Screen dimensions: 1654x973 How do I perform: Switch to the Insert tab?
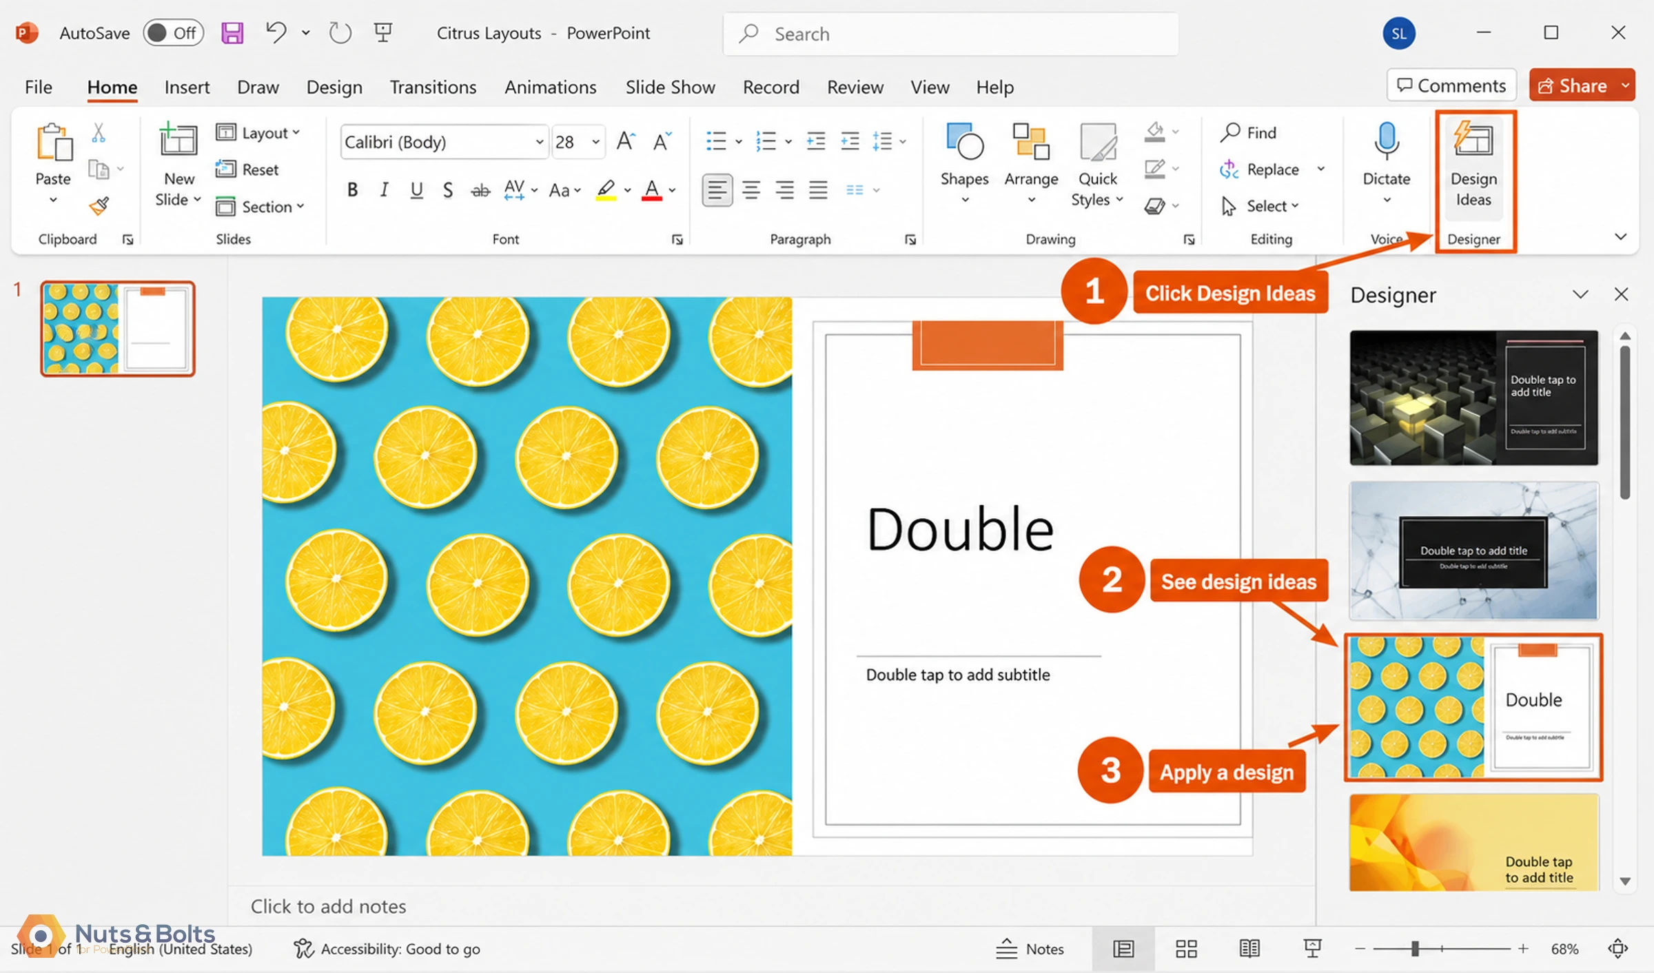[187, 87]
